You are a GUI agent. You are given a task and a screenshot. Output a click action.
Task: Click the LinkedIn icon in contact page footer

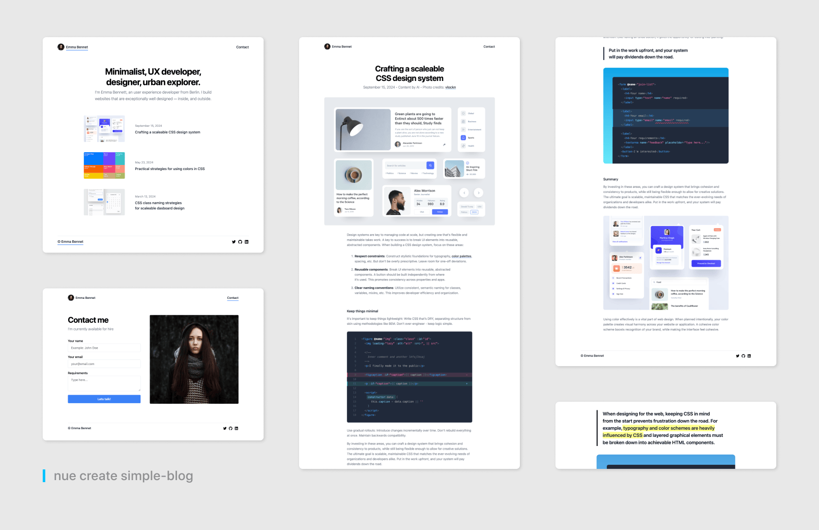(x=237, y=428)
